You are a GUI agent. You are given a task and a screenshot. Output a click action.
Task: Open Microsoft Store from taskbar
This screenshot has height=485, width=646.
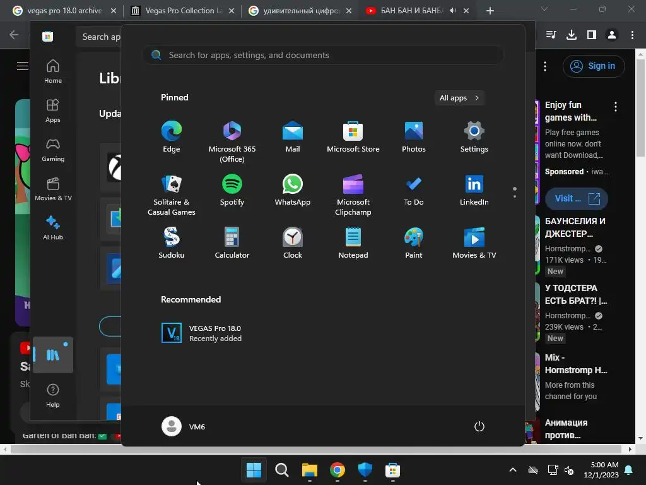[x=392, y=470]
